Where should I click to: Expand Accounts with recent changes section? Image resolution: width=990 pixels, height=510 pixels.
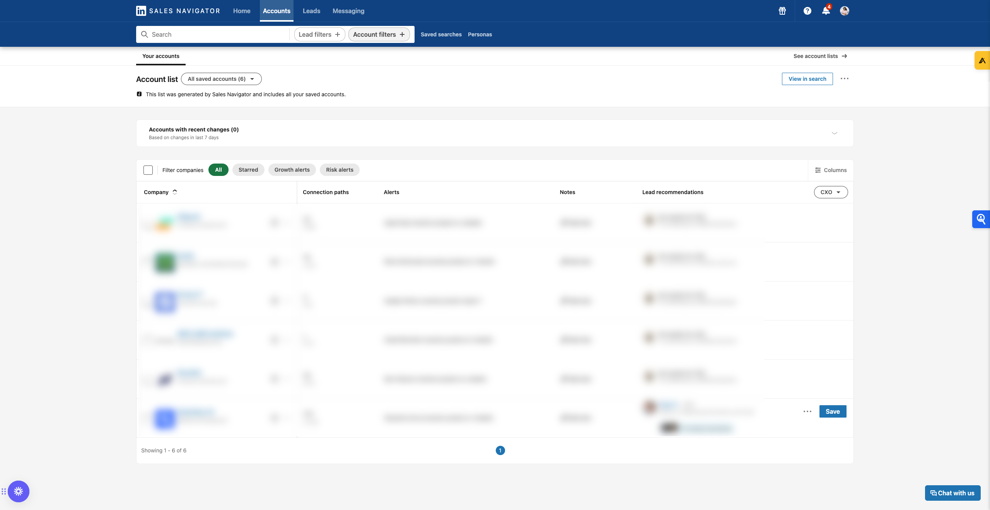834,133
